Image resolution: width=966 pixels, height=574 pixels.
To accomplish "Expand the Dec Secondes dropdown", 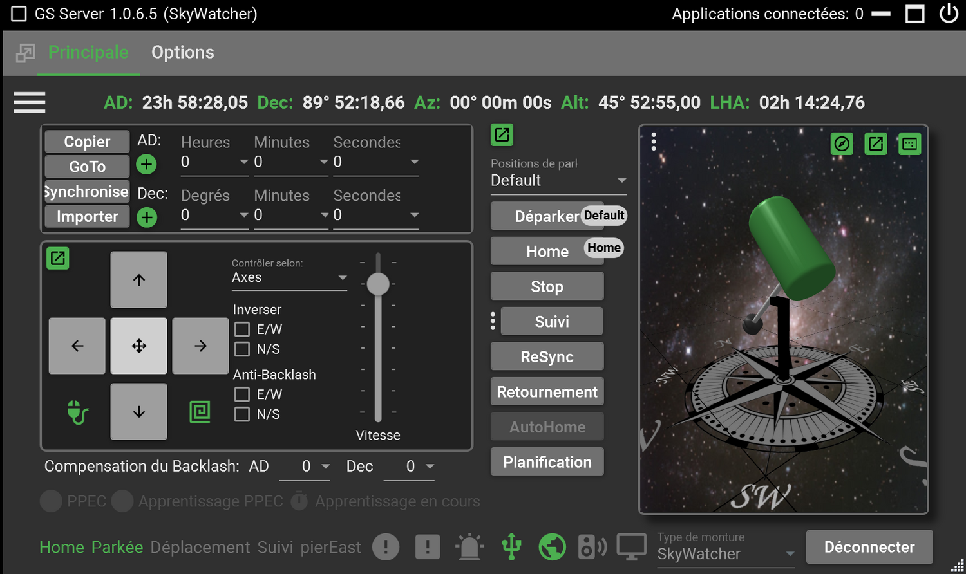I will pyautogui.click(x=376, y=215).
